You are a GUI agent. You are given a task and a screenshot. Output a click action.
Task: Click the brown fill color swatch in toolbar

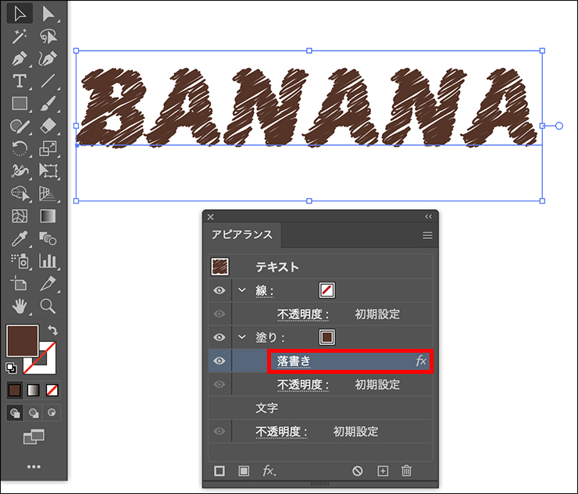click(22, 341)
